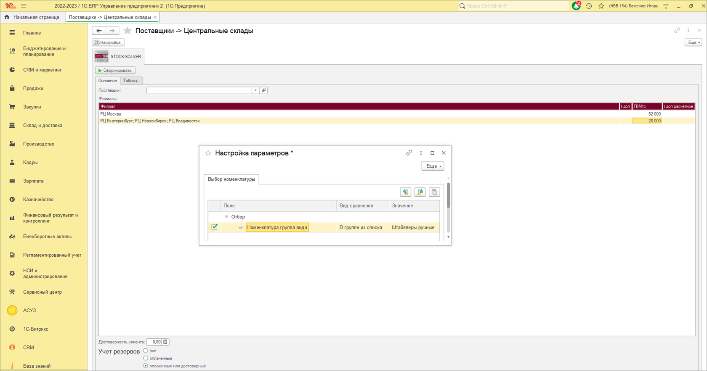This screenshot has width=707, height=371.
Task: Click the 'В группе из списка' cell
Action: [362, 227]
